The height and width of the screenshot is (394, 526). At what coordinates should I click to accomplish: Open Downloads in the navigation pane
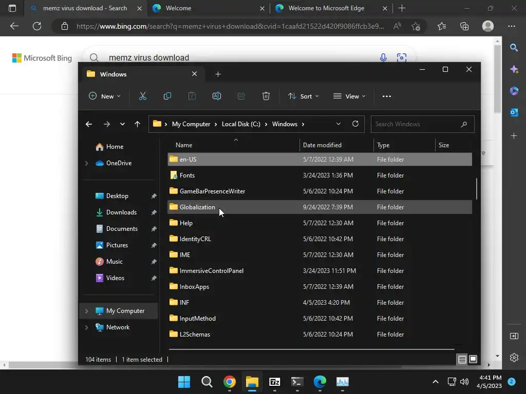[121, 212]
